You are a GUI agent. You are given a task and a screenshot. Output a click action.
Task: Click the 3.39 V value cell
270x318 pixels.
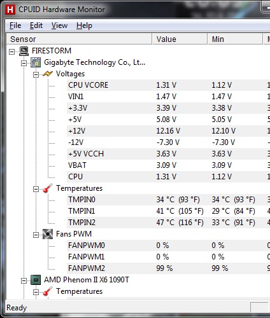(166, 108)
